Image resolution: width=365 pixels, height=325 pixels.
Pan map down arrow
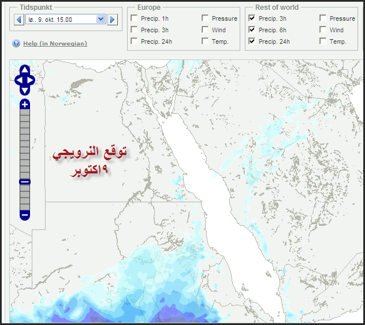[25, 90]
